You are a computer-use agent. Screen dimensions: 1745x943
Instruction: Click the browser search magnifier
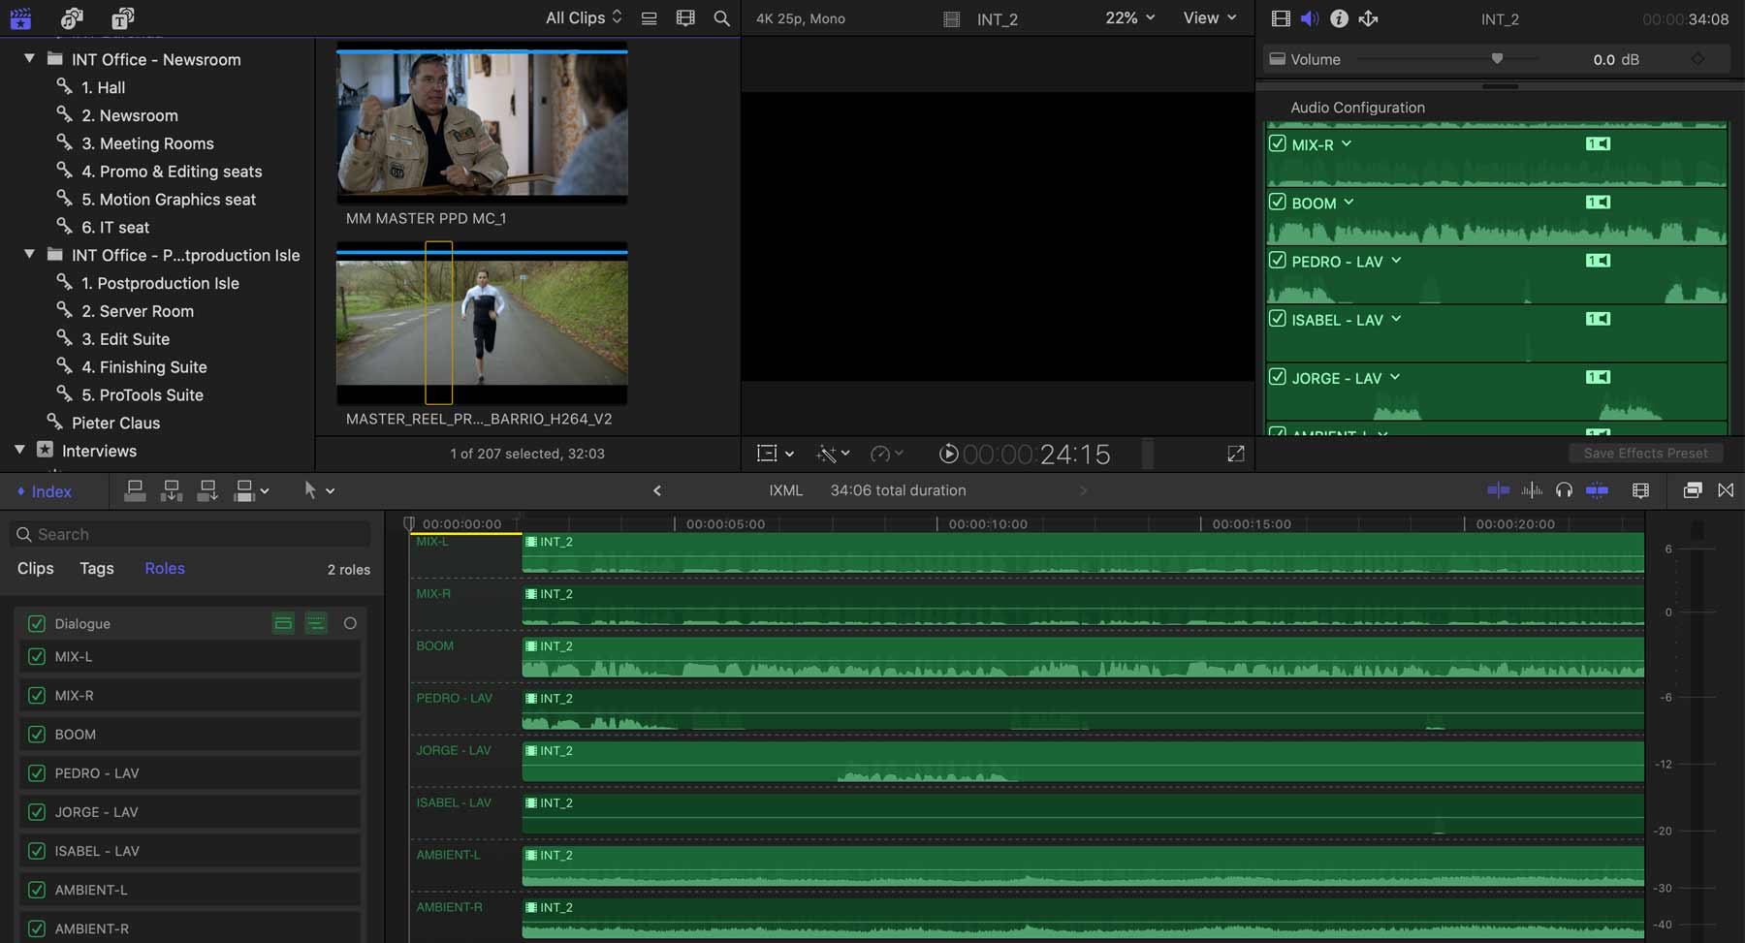pyautogui.click(x=721, y=18)
